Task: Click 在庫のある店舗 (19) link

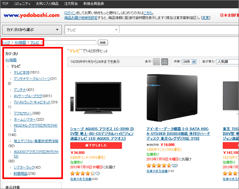Action: (157, 171)
